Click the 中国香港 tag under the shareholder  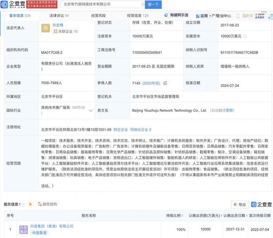tap(39, 233)
